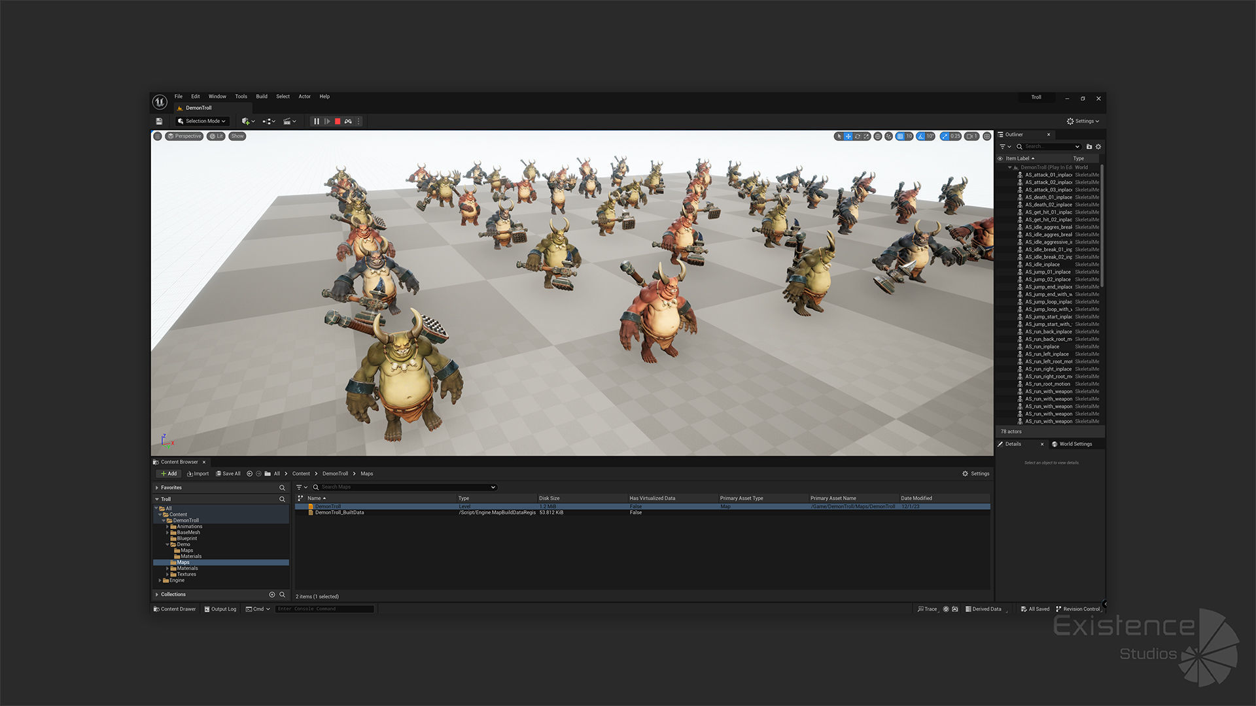Viewport: 1256px width, 706px height.
Task: Toggle scale snapping in viewport
Action: point(945,136)
